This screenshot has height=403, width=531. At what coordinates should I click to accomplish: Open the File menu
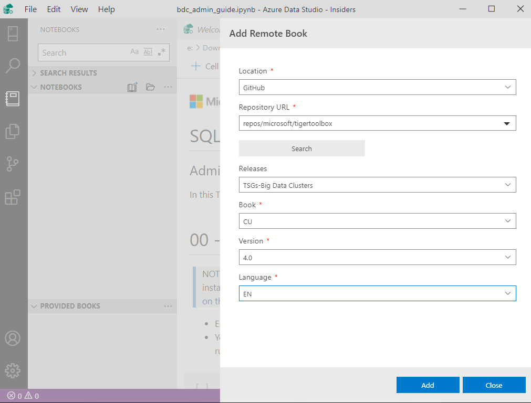coord(30,9)
